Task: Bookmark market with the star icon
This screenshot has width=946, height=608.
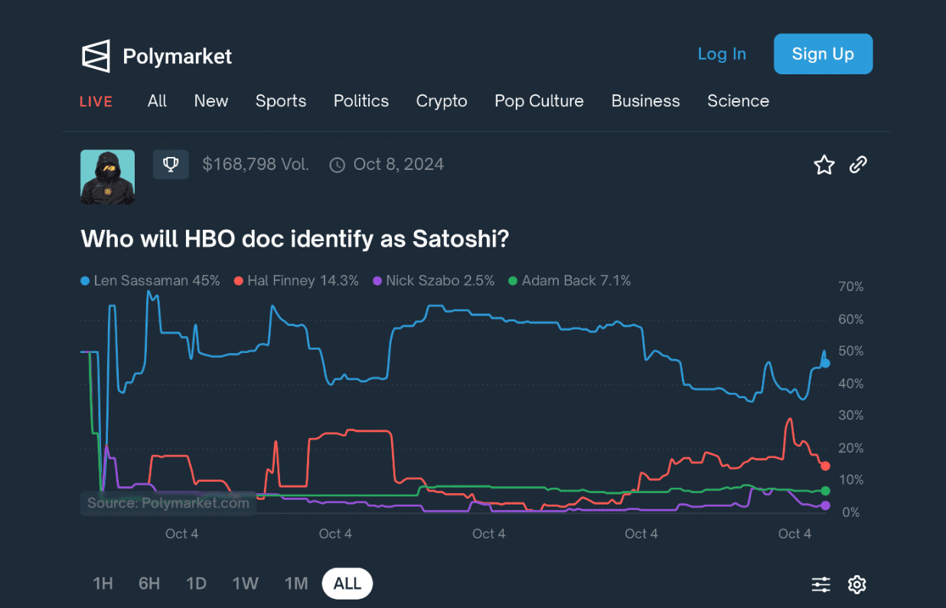Action: [x=824, y=165]
